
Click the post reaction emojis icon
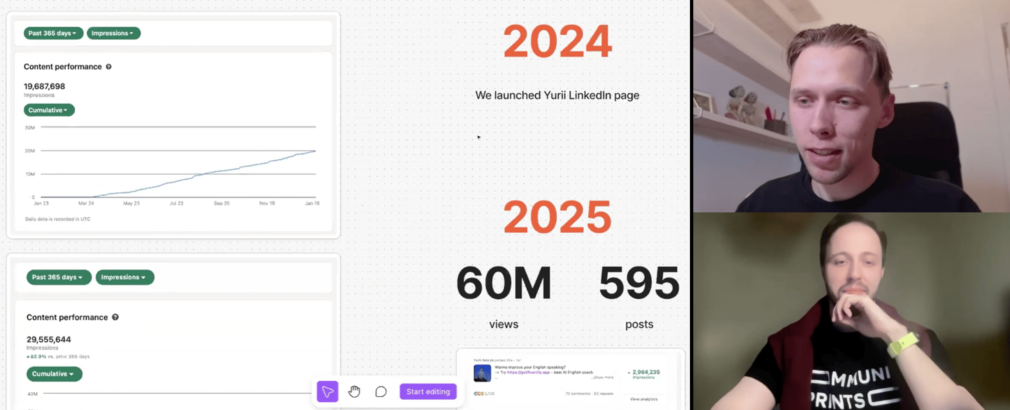pos(479,393)
